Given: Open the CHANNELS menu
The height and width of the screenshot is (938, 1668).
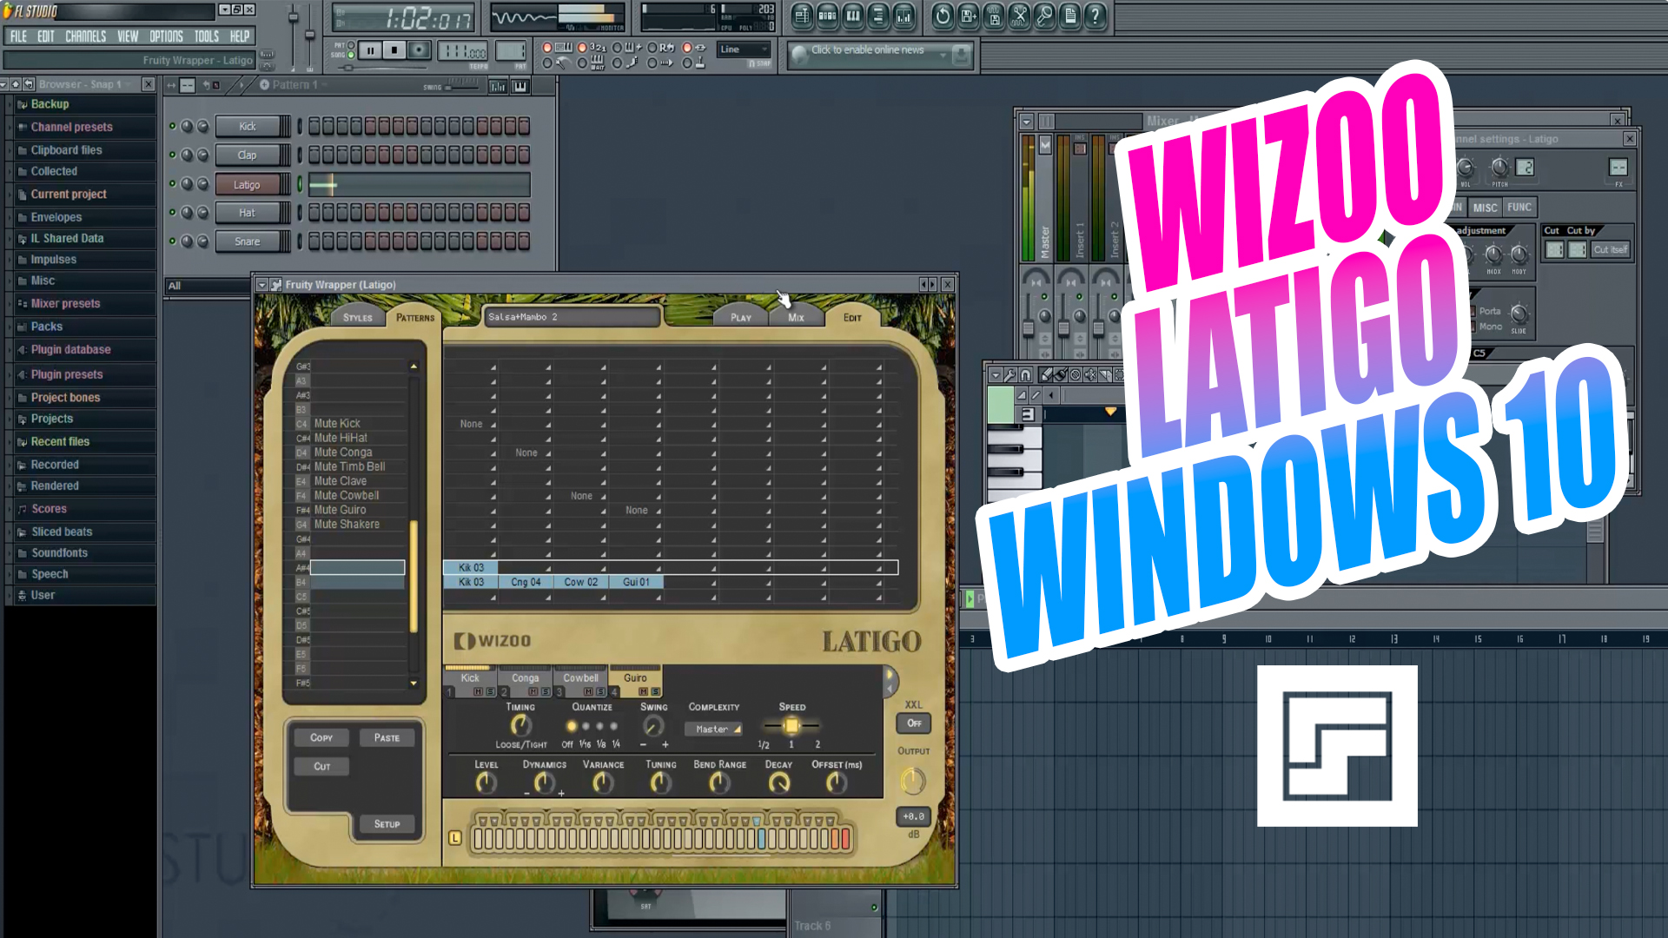Looking at the screenshot, I should pos(85,36).
